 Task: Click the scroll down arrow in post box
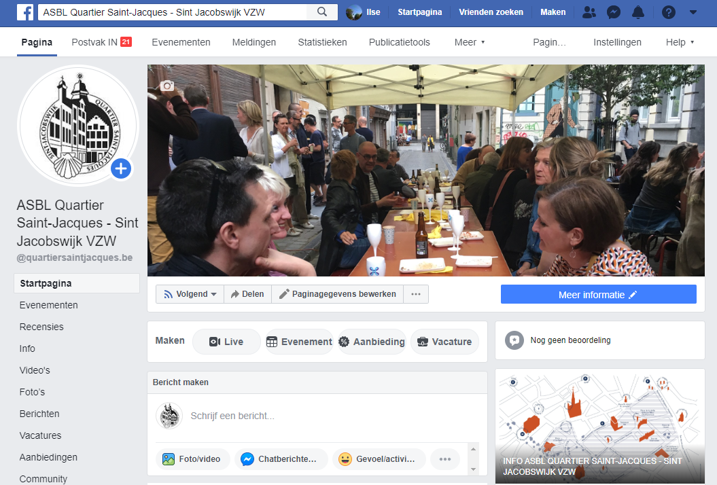[473, 469]
